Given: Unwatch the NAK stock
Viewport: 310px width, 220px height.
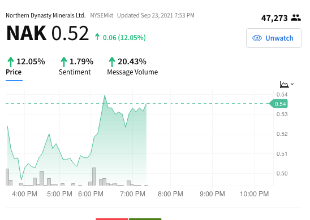Looking at the screenshot, I should pyautogui.click(x=274, y=38).
